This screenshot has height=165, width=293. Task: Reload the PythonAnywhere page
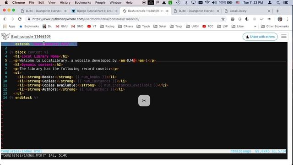(x=20, y=19)
